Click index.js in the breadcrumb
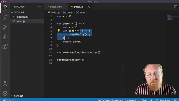 (55, 12)
